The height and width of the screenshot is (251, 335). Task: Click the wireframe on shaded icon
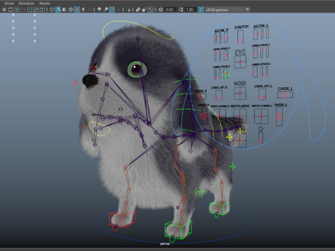coord(70,10)
